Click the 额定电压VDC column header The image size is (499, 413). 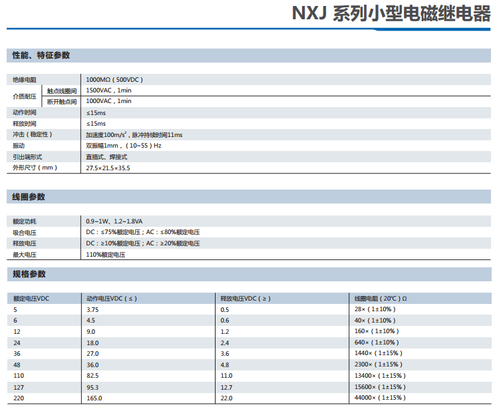[31, 299]
